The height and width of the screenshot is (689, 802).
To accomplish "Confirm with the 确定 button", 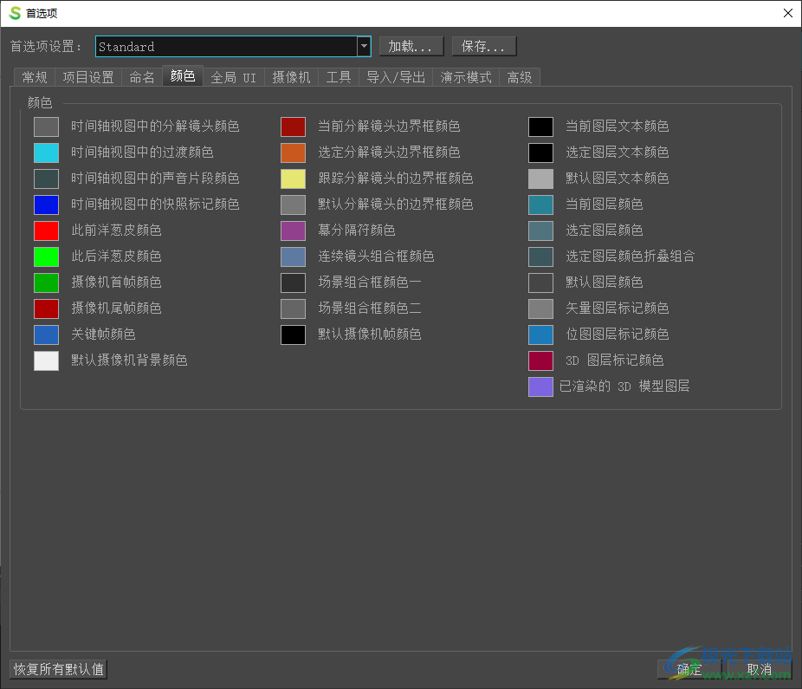I will 689,669.
